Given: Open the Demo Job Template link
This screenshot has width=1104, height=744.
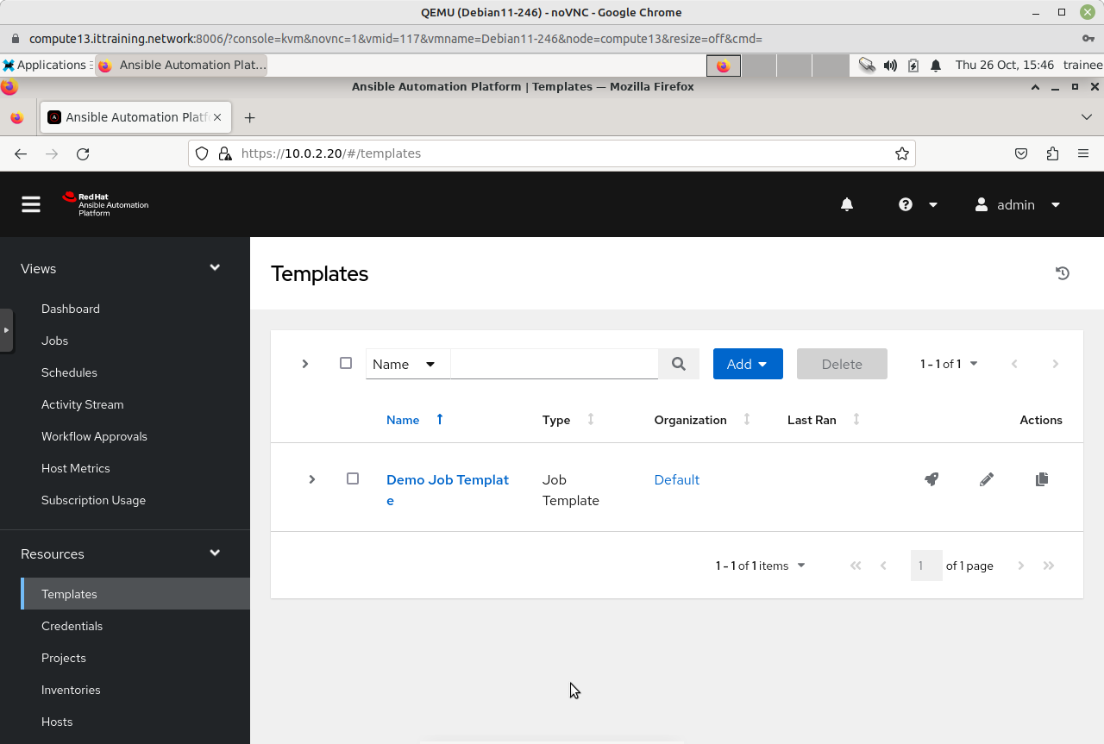Looking at the screenshot, I should tap(448, 490).
